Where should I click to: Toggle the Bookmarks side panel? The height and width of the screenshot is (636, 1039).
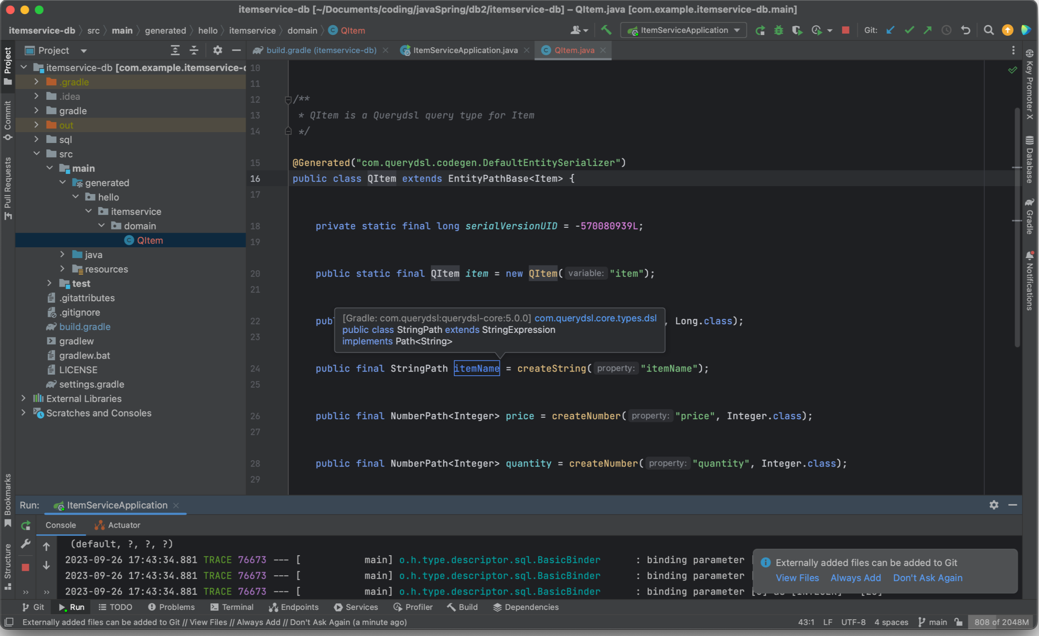[x=7, y=500]
